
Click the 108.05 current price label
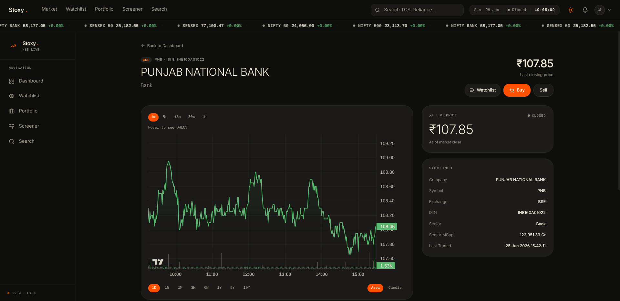pos(387,227)
